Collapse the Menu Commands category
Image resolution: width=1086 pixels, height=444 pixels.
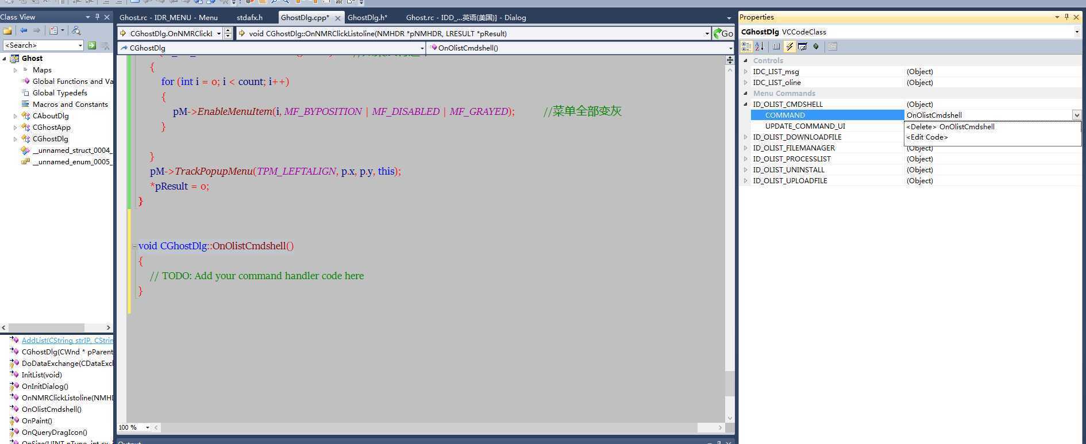(746, 93)
